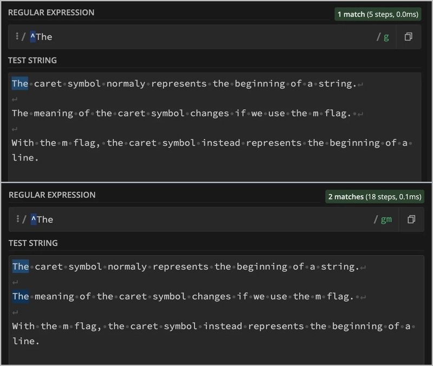
Task: Click the word 'With' in upper test string
Action: pos(23,143)
